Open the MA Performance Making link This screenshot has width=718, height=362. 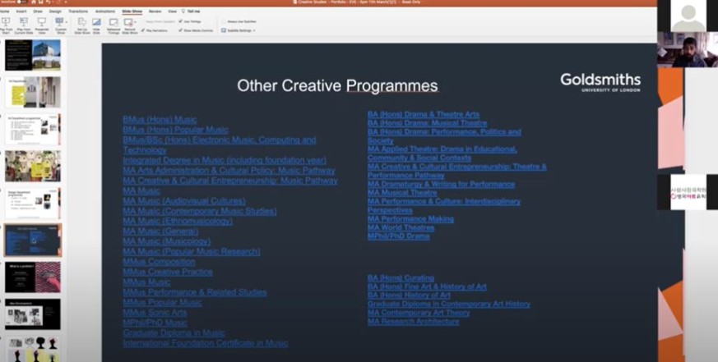[410, 219]
